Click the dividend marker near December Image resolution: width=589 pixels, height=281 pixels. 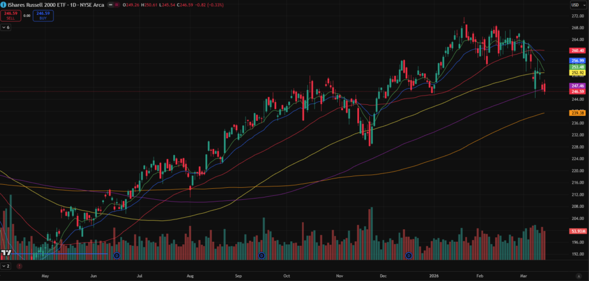409,255
